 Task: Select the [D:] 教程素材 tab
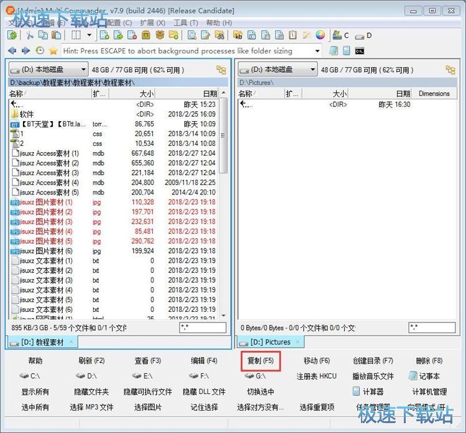42,342
